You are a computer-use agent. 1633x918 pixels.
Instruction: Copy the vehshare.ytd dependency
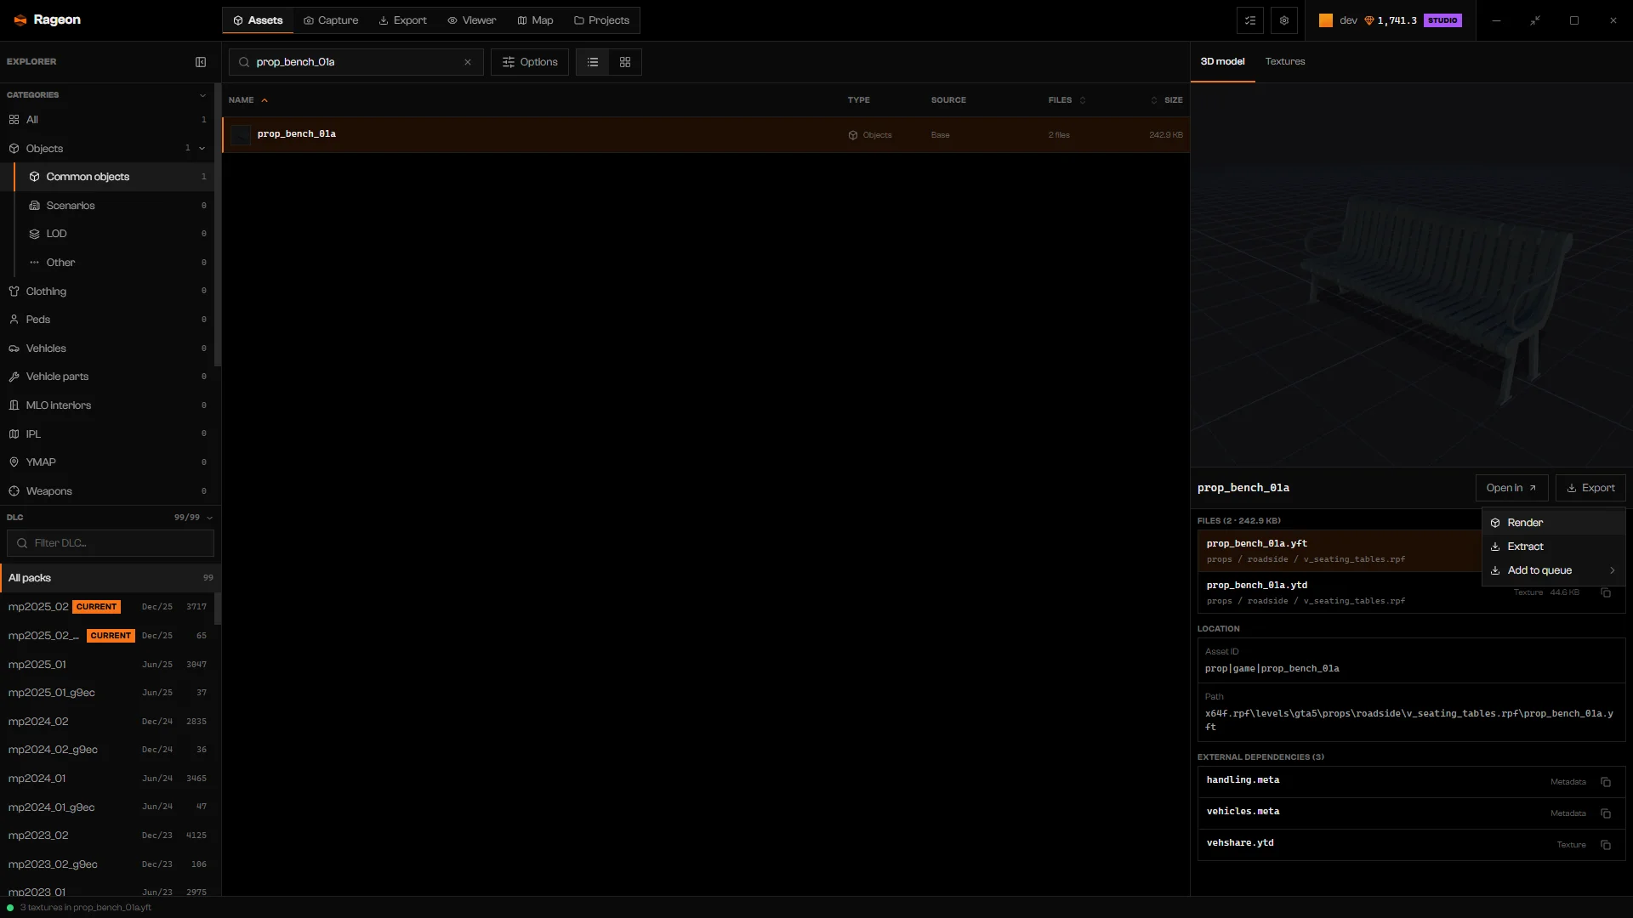coord(1606,845)
